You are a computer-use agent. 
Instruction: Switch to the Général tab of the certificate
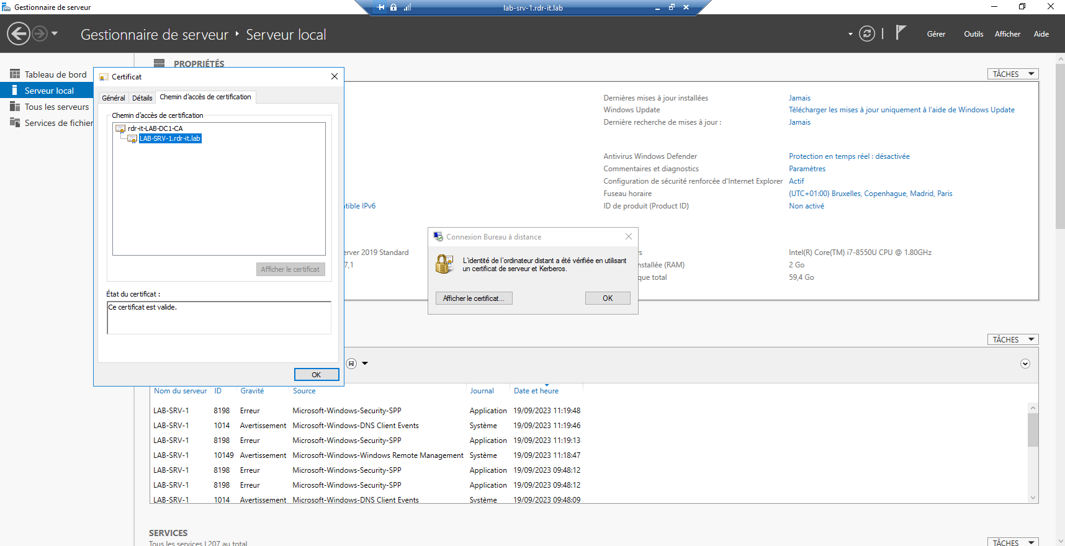click(x=114, y=98)
